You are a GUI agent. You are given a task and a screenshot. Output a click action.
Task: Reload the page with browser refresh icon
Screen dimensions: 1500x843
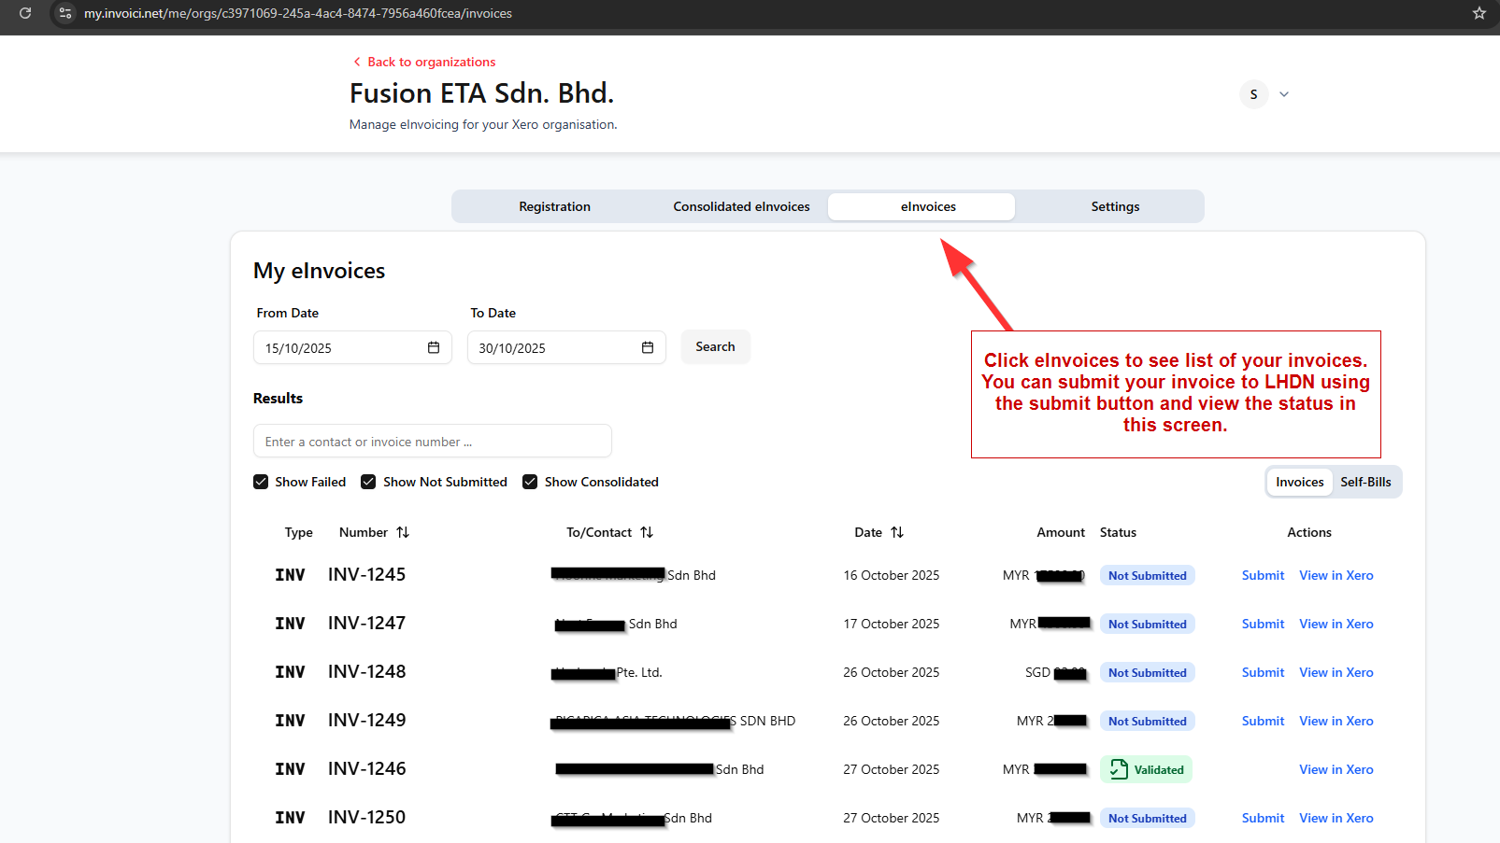(25, 13)
